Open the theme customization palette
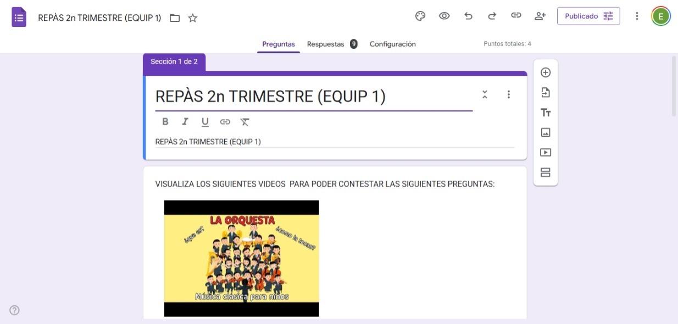Image resolution: width=678 pixels, height=324 pixels. point(420,15)
